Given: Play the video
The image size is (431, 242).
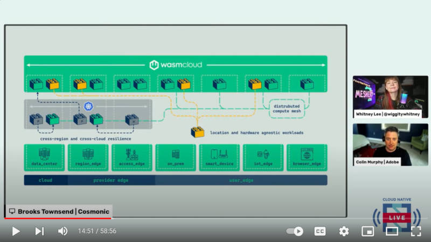Looking at the screenshot, I should coord(16,231).
